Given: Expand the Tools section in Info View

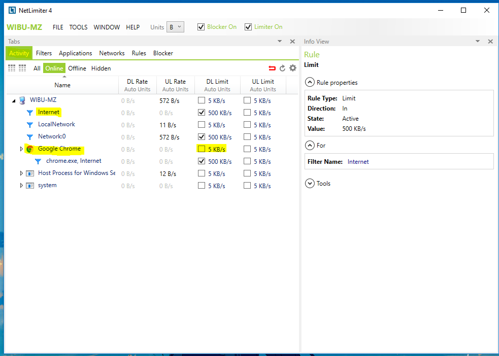Looking at the screenshot, I should tap(310, 184).
